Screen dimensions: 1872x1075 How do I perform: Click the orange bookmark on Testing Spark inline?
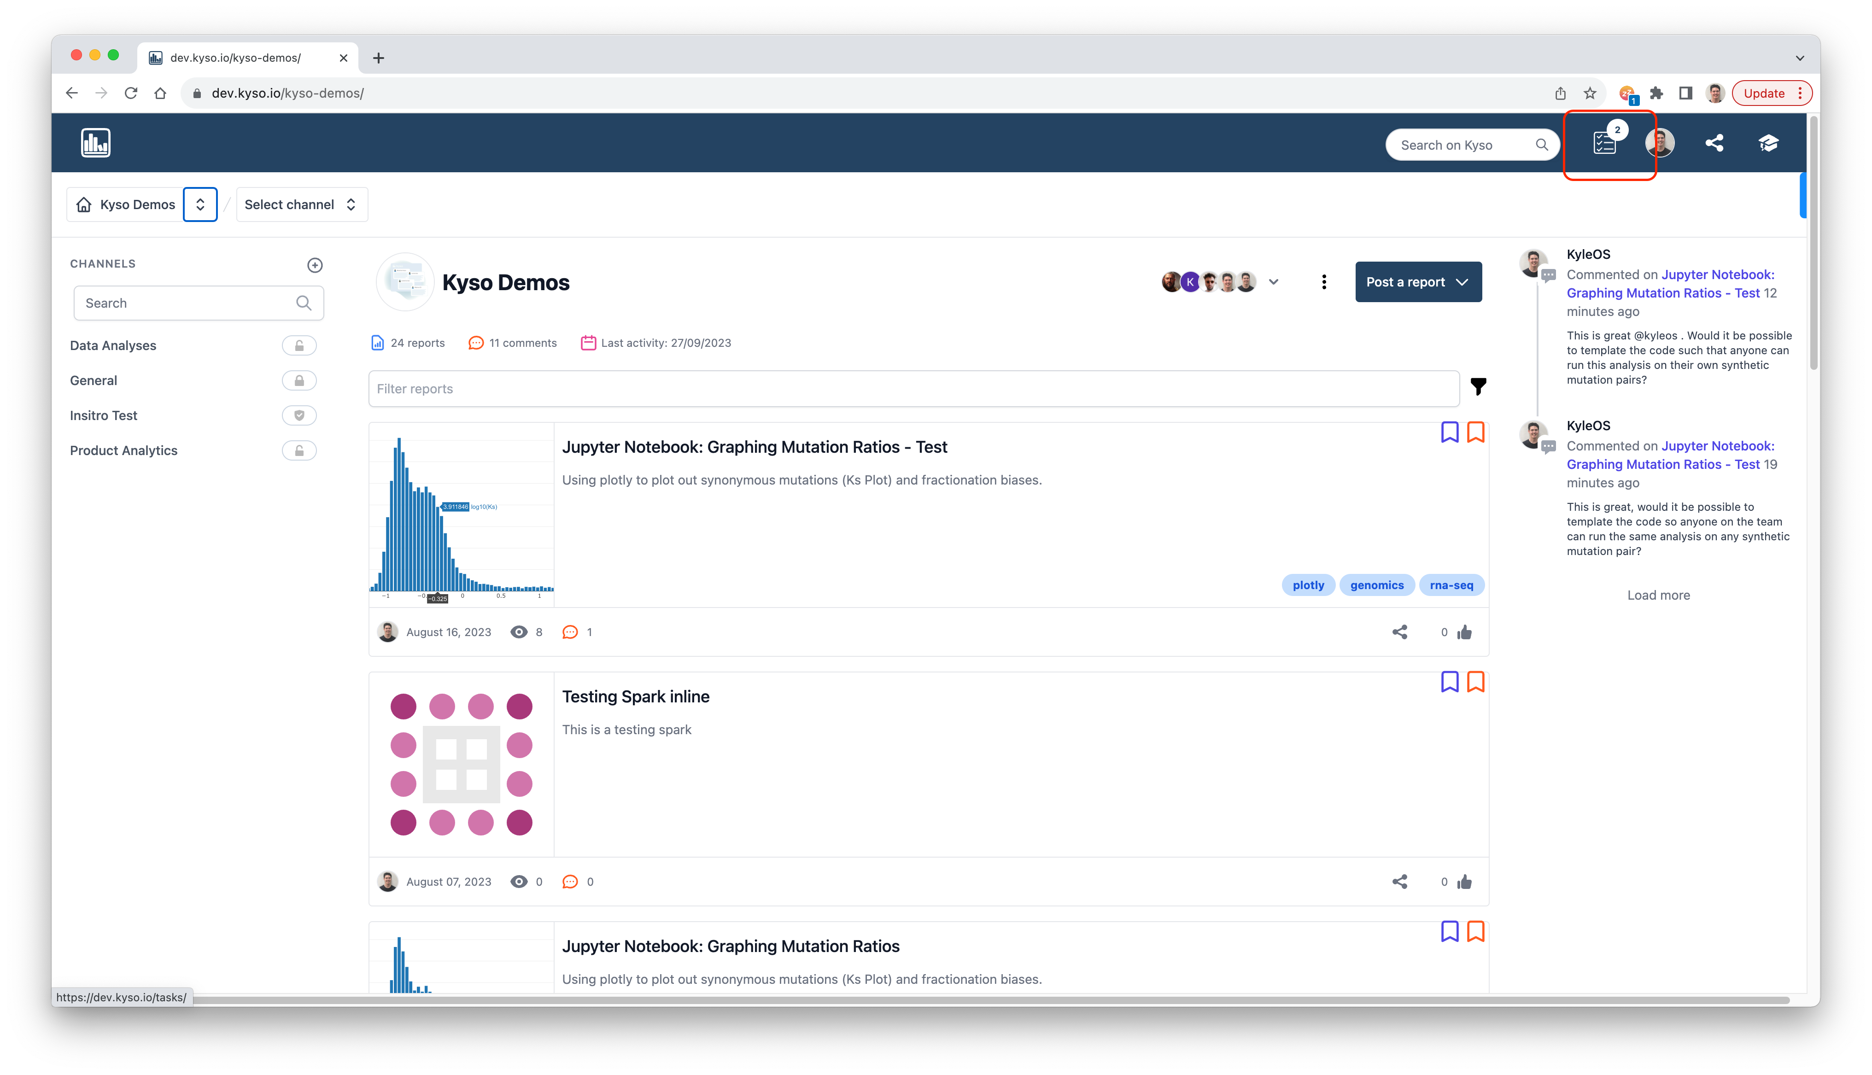point(1475,682)
